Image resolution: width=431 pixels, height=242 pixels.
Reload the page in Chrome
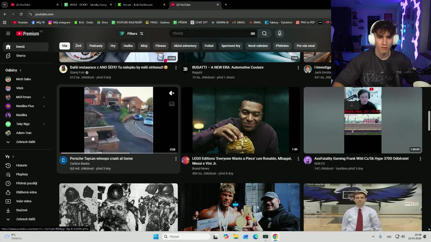point(21,14)
